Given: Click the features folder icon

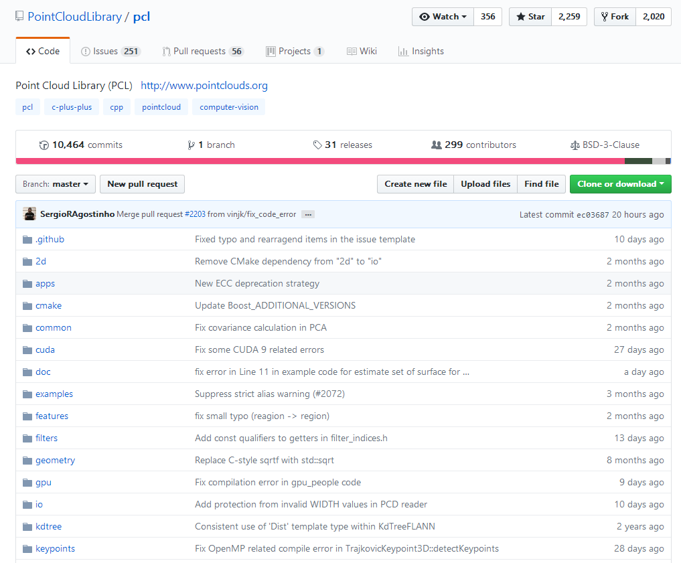Looking at the screenshot, I should click(x=27, y=416).
